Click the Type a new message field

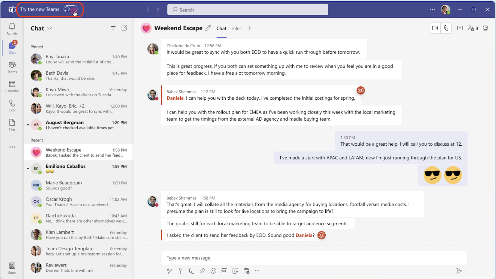(x=314, y=258)
